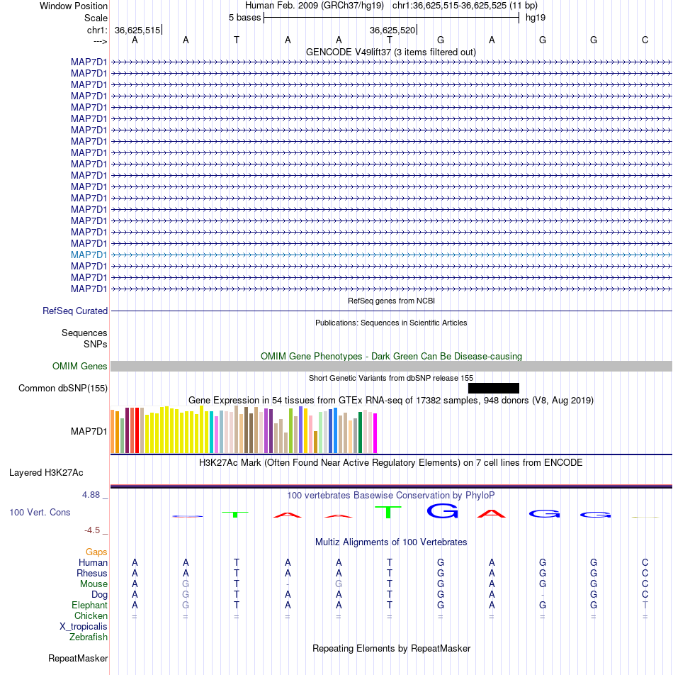
Task: Click the Elephant species label
Action: [89, 606]
